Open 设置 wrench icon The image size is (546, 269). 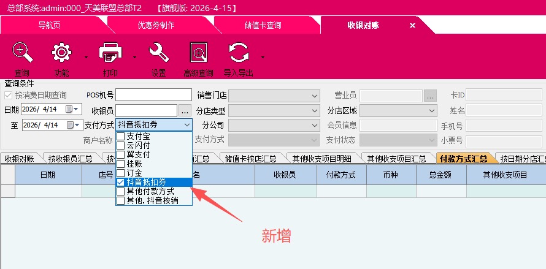tap(159, 53)
